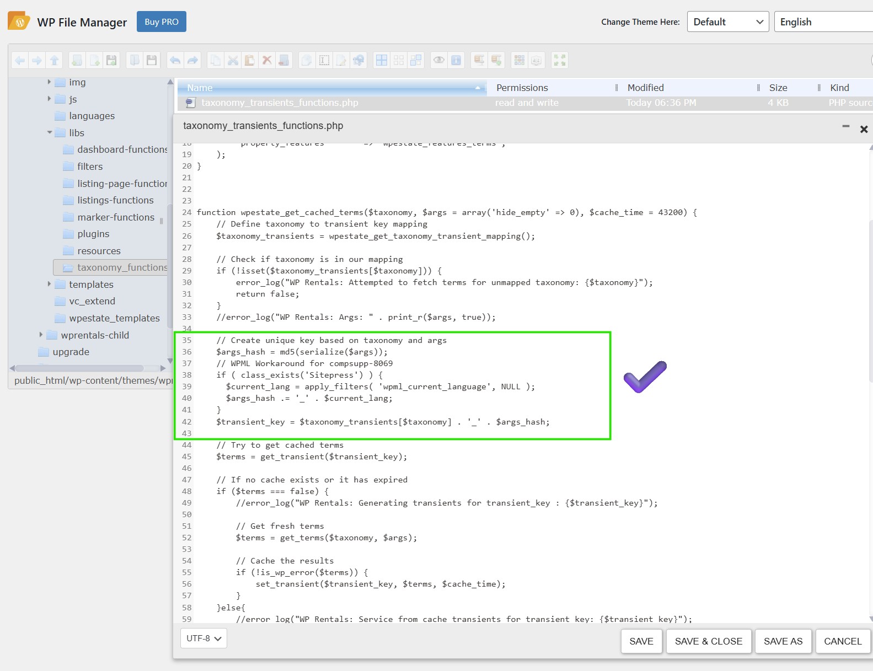The height and width of the screenshot is (671, 873).
Task: Click the Paste clipboard icon
Action: point(250,61)
